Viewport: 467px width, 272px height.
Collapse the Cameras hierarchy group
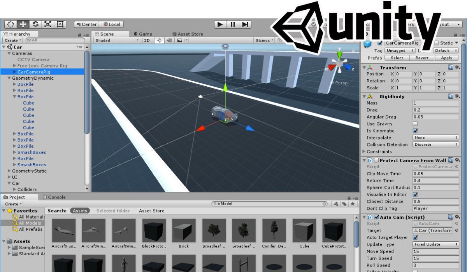(x=9, y=53)
